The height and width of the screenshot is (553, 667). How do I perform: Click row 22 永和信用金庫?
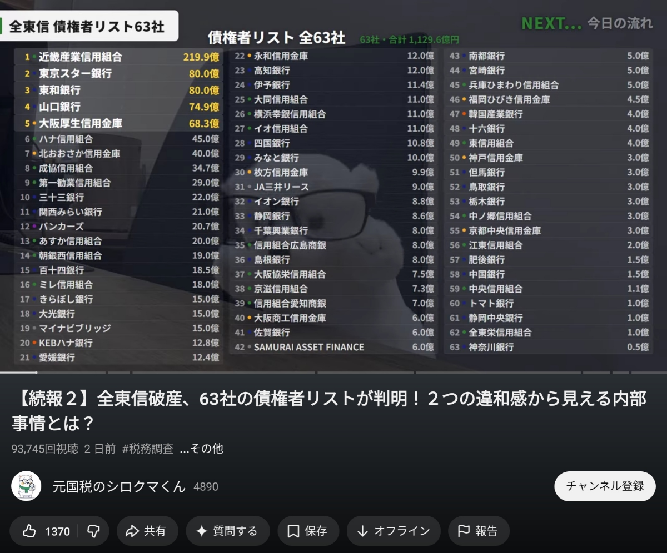pos(333,56)
